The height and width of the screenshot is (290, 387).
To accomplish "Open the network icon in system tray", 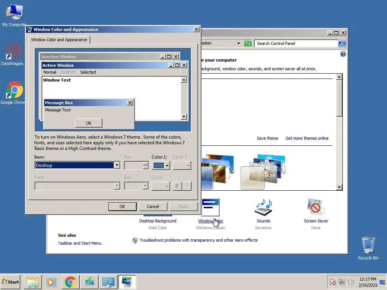I will click(342, 282).
